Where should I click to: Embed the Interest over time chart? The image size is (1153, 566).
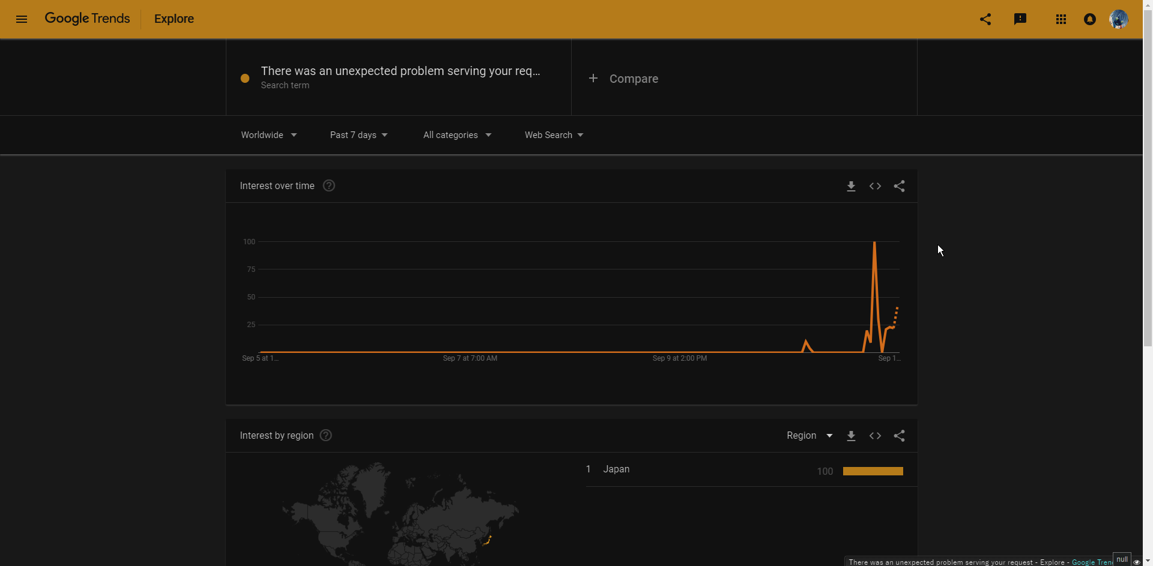pos(875,186)
